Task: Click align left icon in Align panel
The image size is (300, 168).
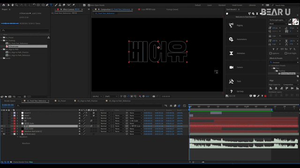Action: (x=271, y=88)
